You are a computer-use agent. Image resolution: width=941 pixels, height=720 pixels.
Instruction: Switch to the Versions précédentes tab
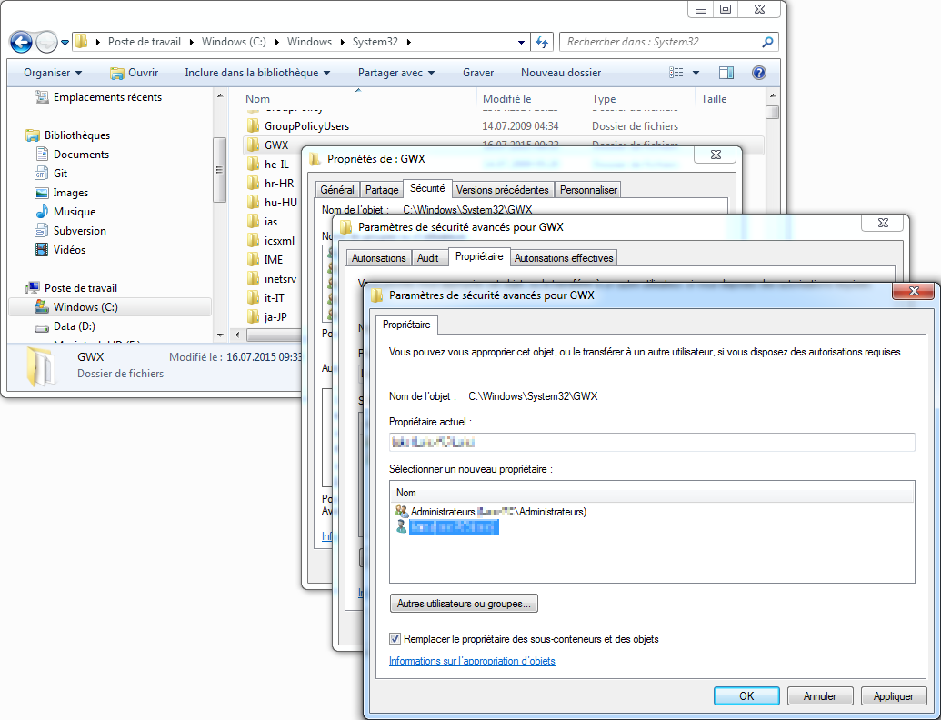coord(503,190)
